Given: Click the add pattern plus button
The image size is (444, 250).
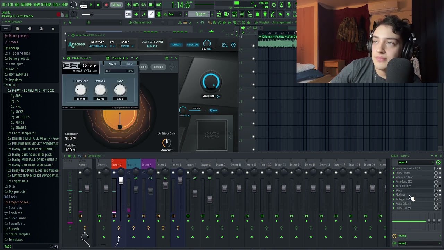Looking at the screenshot, I should pos(212,14).
